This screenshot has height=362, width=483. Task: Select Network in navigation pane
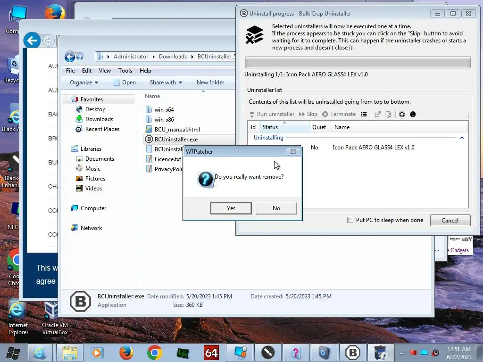point(91,228)
